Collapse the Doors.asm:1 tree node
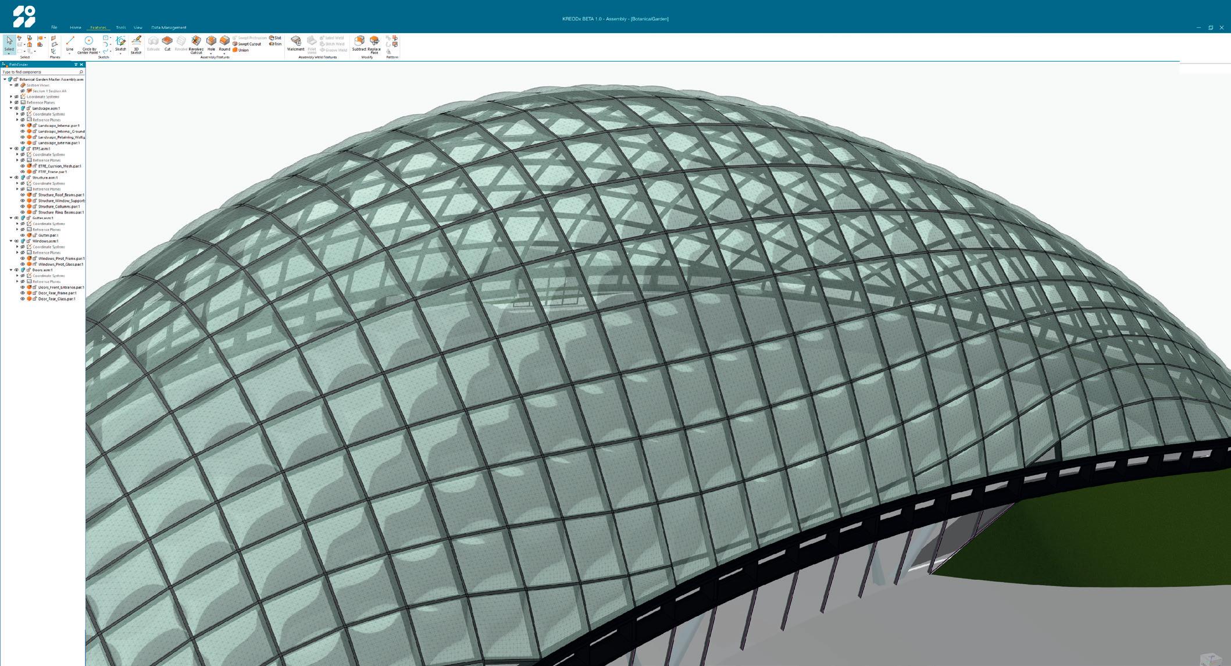Viewport: 1231px width, 666px height. [x=11, y=270]
